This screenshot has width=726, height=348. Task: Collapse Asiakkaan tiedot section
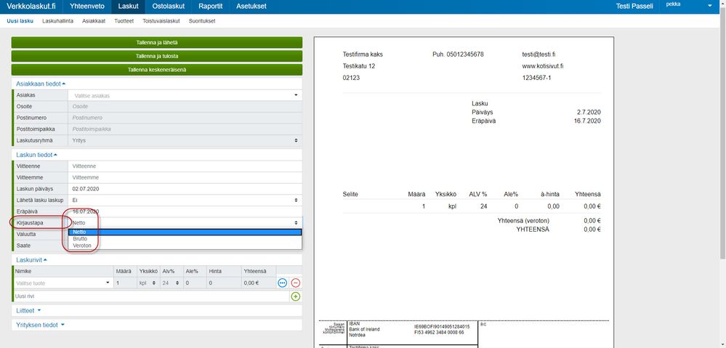[41, 84]
